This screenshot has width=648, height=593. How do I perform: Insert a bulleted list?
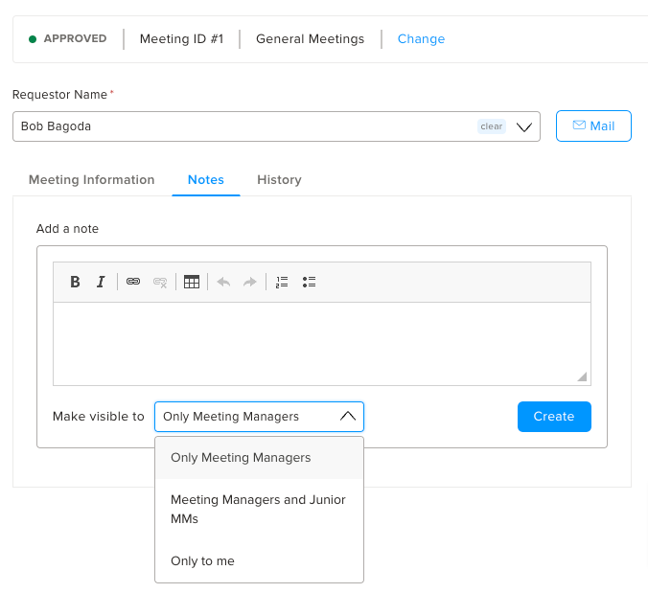pyautogui.click(x=309, y=282)
